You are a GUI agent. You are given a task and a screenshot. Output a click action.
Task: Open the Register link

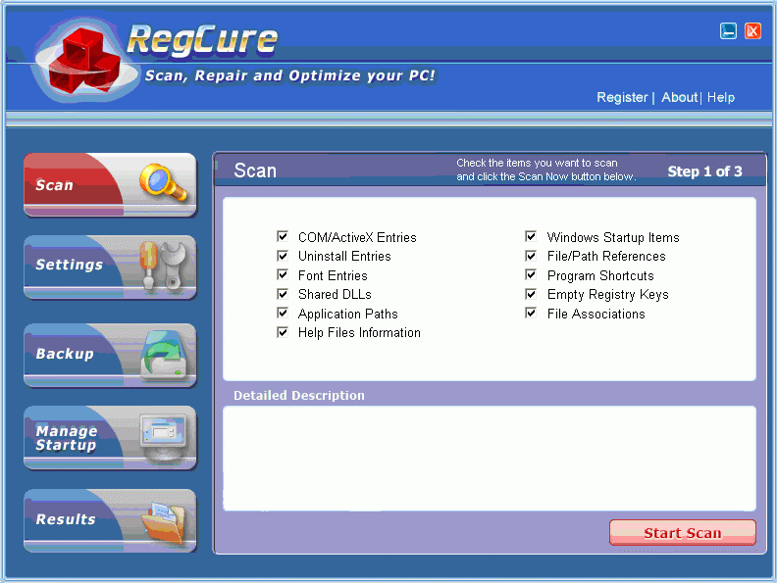622,97
